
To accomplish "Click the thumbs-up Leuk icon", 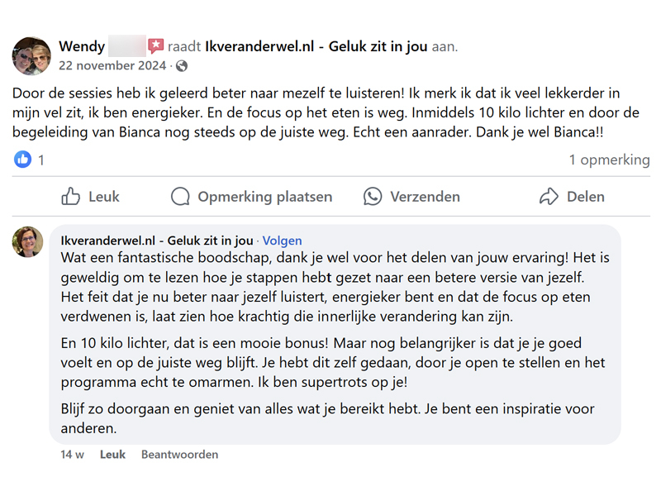I will point(70,197).
